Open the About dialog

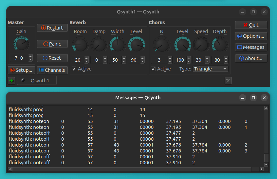(251, 58)
